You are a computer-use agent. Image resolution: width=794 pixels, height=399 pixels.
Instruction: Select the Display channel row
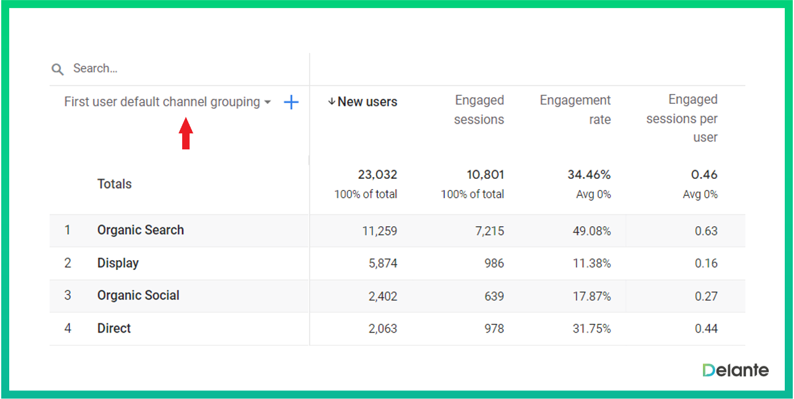[x=118, y=263]
